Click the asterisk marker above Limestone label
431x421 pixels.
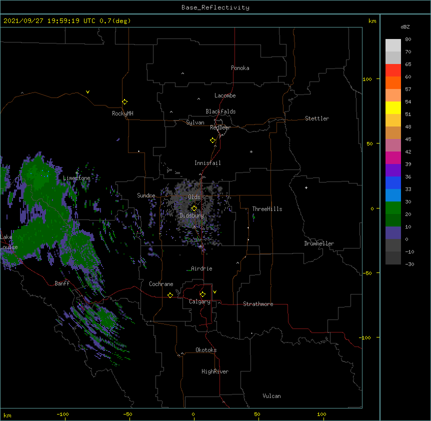pyautogui.click(x=76, y=173)
